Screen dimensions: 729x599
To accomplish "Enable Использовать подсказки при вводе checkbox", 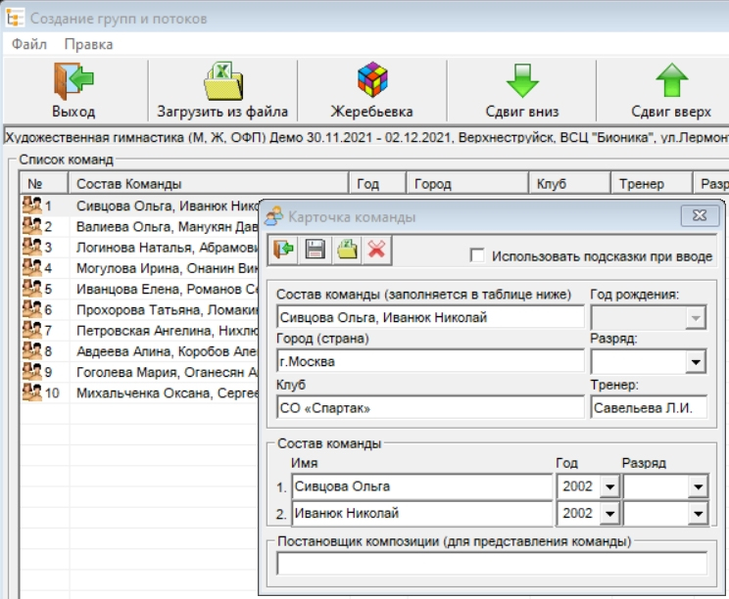I will (x=477, y=256).
